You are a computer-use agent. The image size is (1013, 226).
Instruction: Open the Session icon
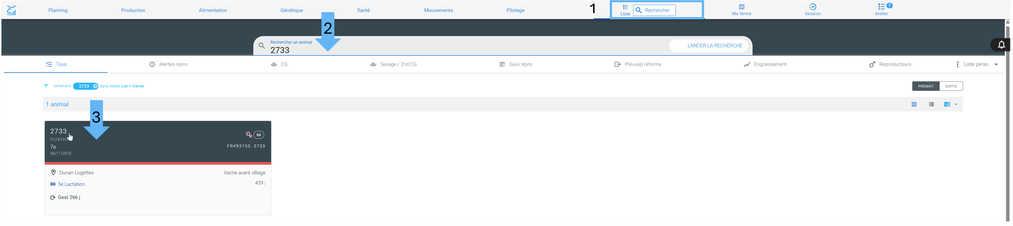(x=813, y=10)
